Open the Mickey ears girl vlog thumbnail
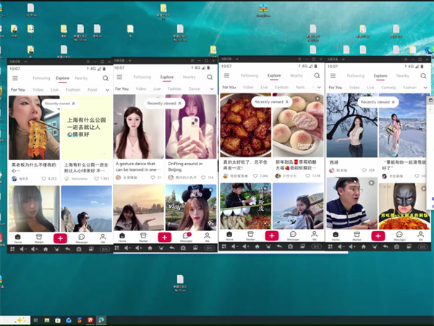The width and height of the screenshot is (434, 326). (191, 207)
